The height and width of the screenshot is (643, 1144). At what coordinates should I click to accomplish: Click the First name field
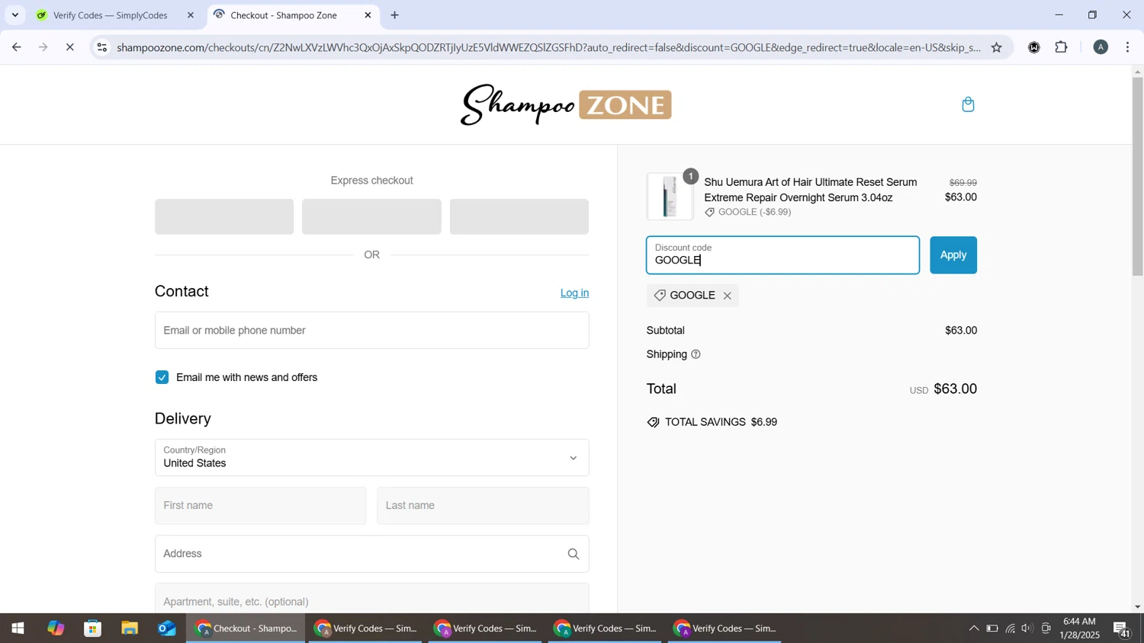pos(260,505)
